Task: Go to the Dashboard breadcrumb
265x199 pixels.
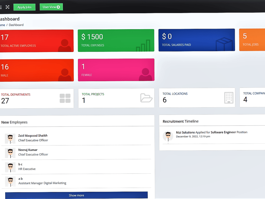Action: click(16, 25)
